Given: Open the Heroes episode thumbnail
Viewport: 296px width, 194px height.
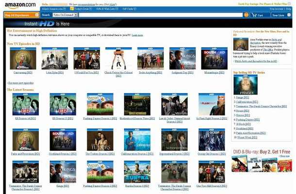Looking at the screenshot, I should [x=55, y=59].
